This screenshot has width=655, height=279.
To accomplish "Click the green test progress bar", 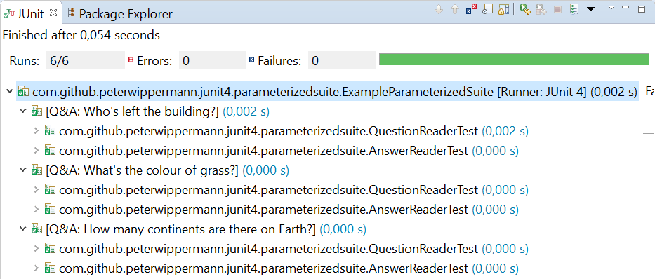I will (x=514, y=59).
